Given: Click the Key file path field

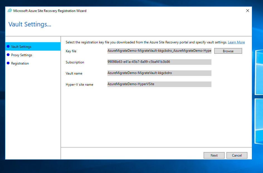Looking at the screenshot, I should coord(159,51).
